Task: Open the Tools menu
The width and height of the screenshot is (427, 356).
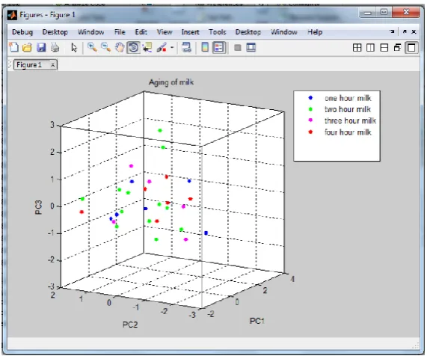Action: (218, 32)
